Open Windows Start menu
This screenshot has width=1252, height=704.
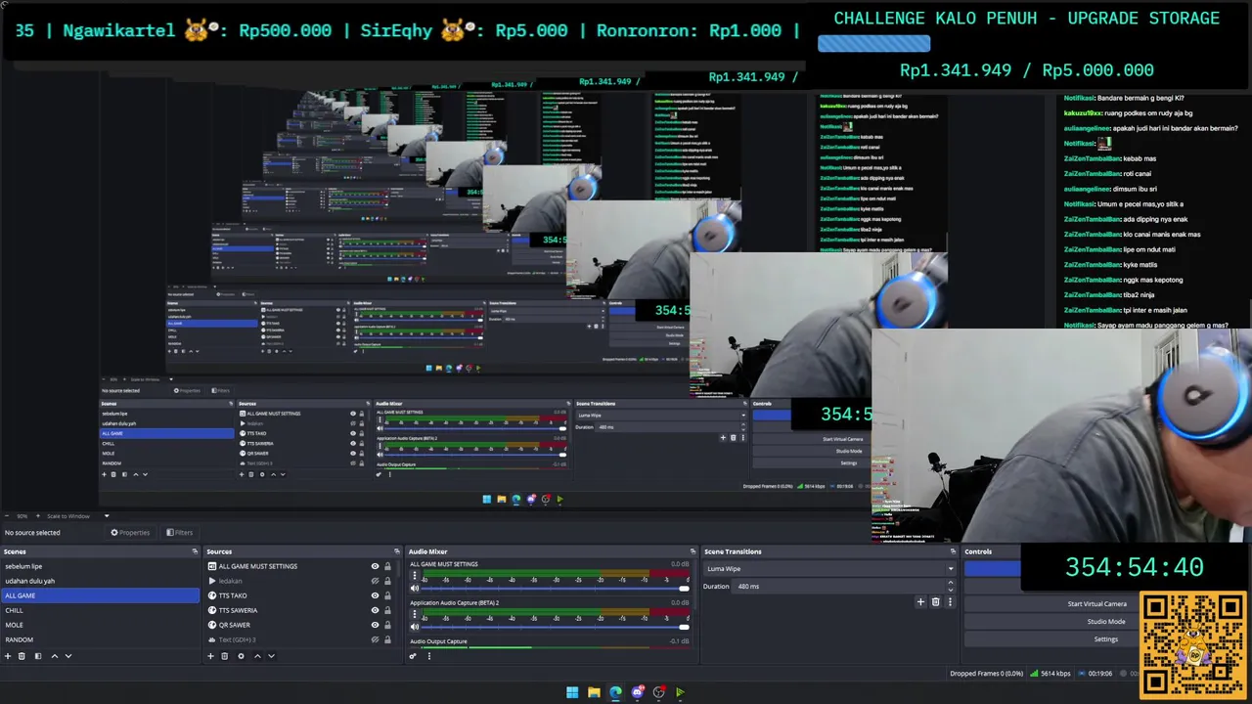click(572, 692)
